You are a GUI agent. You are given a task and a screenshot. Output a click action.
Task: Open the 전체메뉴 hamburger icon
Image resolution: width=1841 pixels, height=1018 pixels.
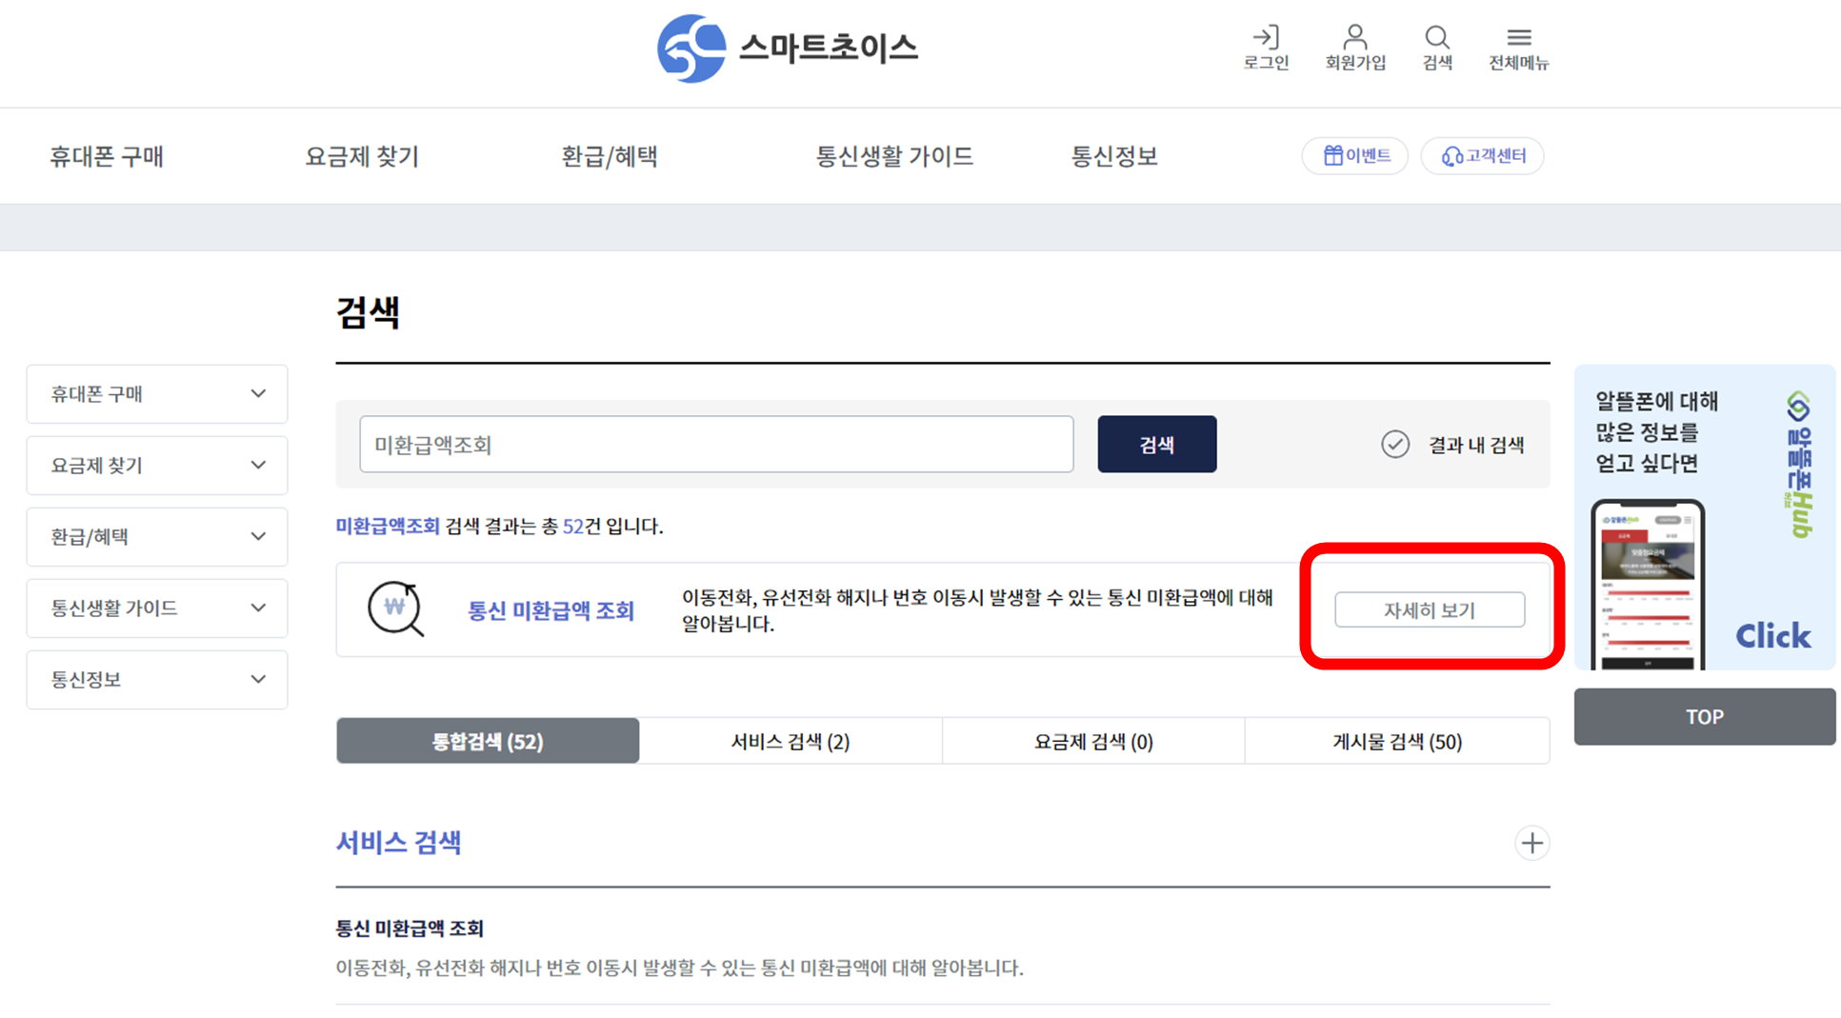(1518, 48)
